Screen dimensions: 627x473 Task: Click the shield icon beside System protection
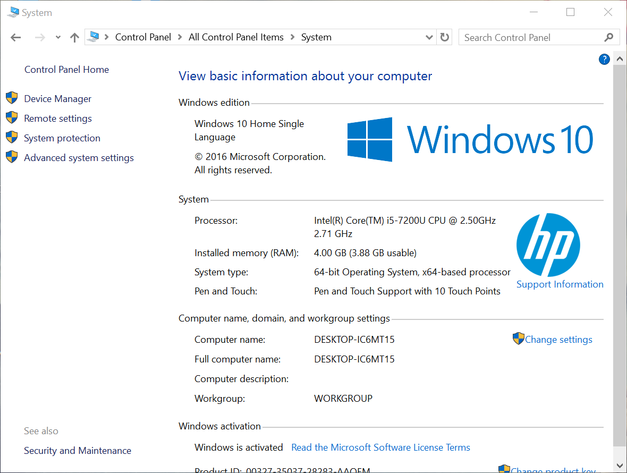click(x=12, y=137)
